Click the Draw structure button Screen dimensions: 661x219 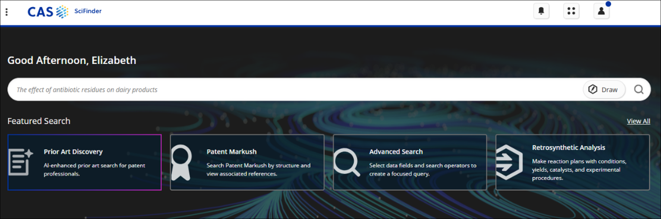[x=604, y=90]
